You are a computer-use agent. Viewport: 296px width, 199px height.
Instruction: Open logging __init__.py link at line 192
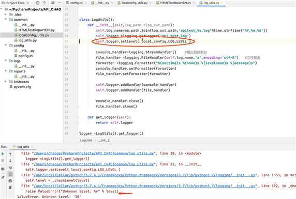click(144, 186)
